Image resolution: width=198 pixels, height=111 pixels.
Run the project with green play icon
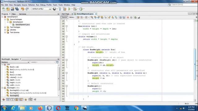(69, 9)
